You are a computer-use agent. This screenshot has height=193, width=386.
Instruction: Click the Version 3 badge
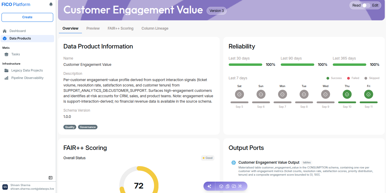click(x=217, y=11)
